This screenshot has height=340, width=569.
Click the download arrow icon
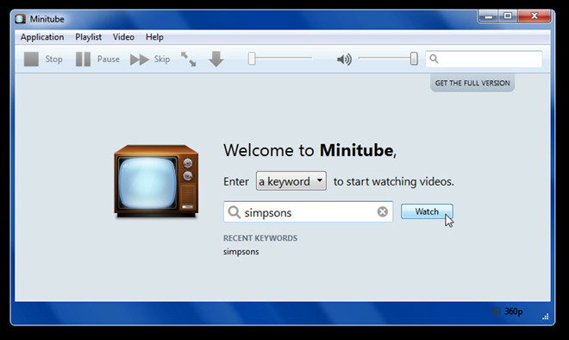216,60
